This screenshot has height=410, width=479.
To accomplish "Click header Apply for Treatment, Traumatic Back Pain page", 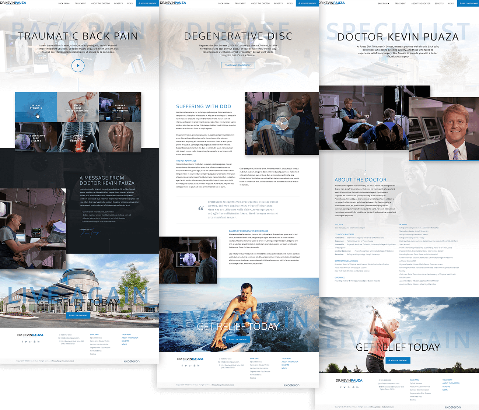I will tap(147, 3).
